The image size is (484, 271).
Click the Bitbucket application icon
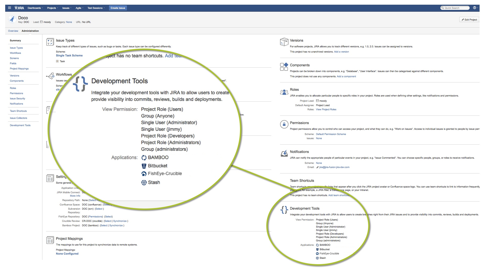(317, 249)
